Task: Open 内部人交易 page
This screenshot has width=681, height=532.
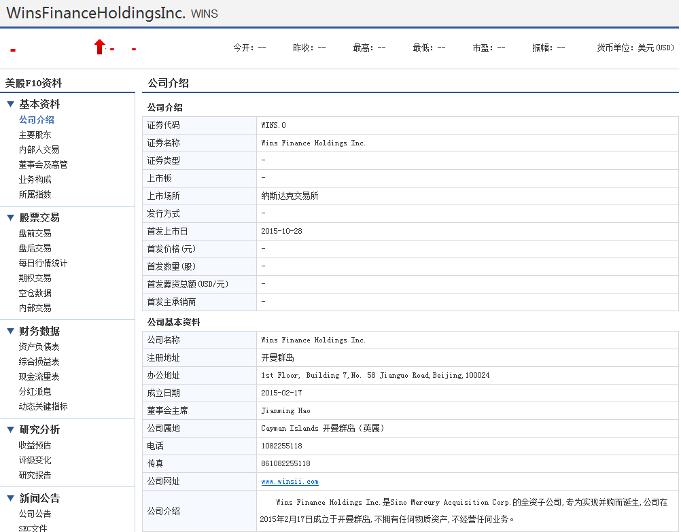Action: pos(39,150)
